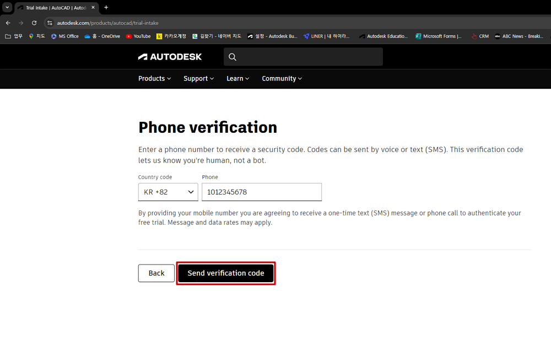Viewport: 551px width, 340px height.
Task: Open the ABC News bookmark
Action: point(518,36)
